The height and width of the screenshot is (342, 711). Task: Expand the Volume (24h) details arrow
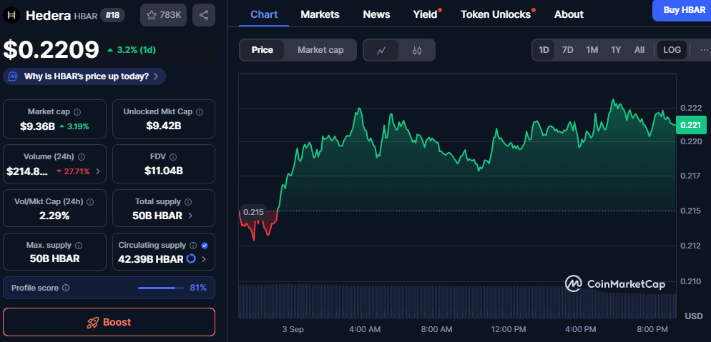97,171
